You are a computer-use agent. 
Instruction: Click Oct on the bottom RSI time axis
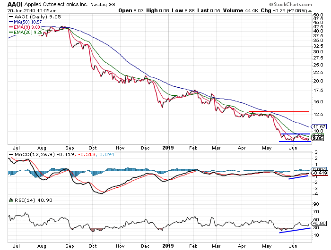click(93, 246)
